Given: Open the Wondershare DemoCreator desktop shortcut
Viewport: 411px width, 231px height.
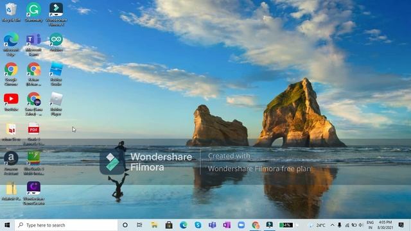Looking at the screenshot, I should [33, 193].
